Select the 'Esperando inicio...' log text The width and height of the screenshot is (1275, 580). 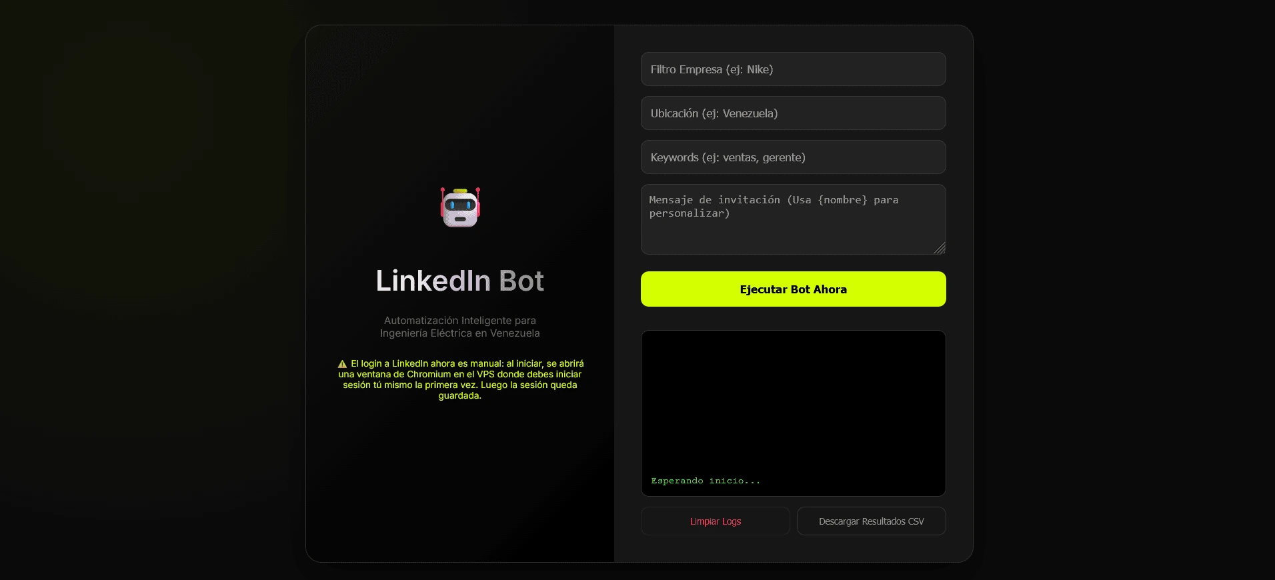[x=706, y=481]
